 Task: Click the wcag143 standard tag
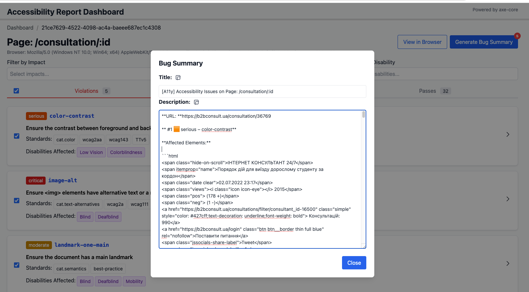tap(118, 140)
